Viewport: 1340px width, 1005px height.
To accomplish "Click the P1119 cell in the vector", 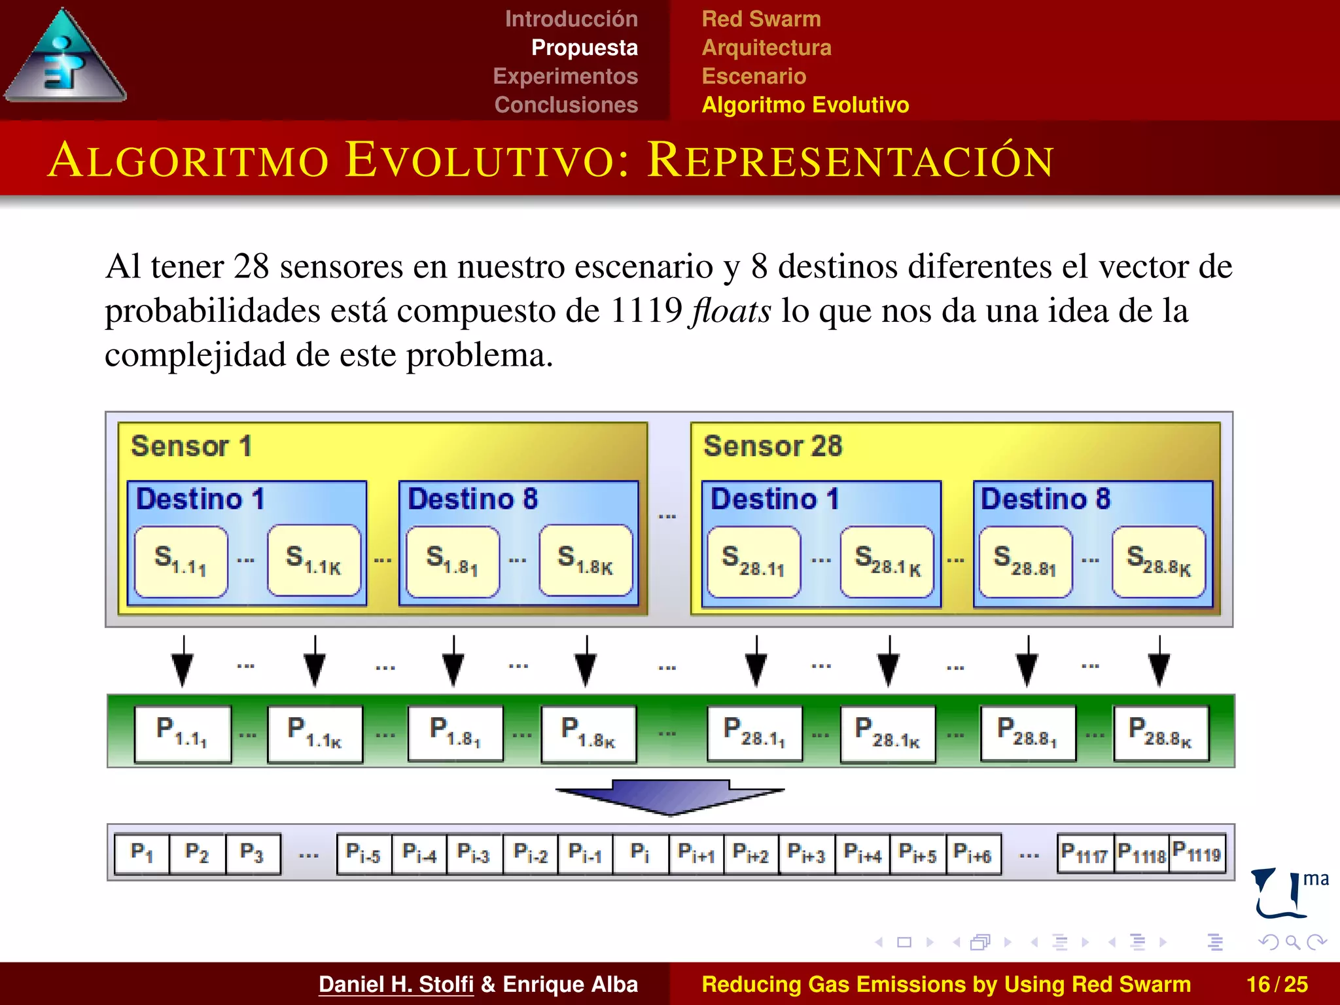I will (1198, 853).
